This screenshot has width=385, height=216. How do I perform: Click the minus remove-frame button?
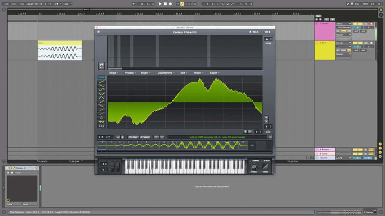click(x=118, y=137)
